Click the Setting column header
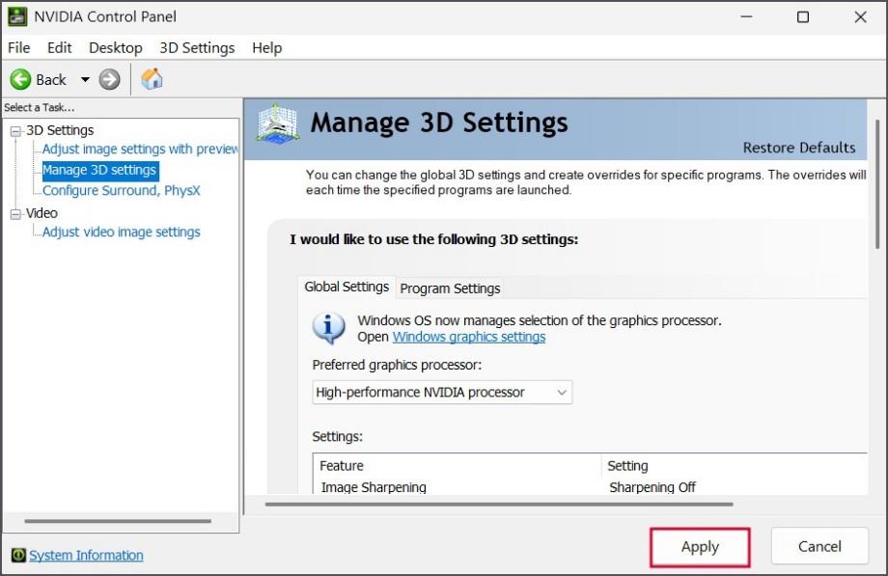This screenshot has width=888, height=576. tap(735, 466)
